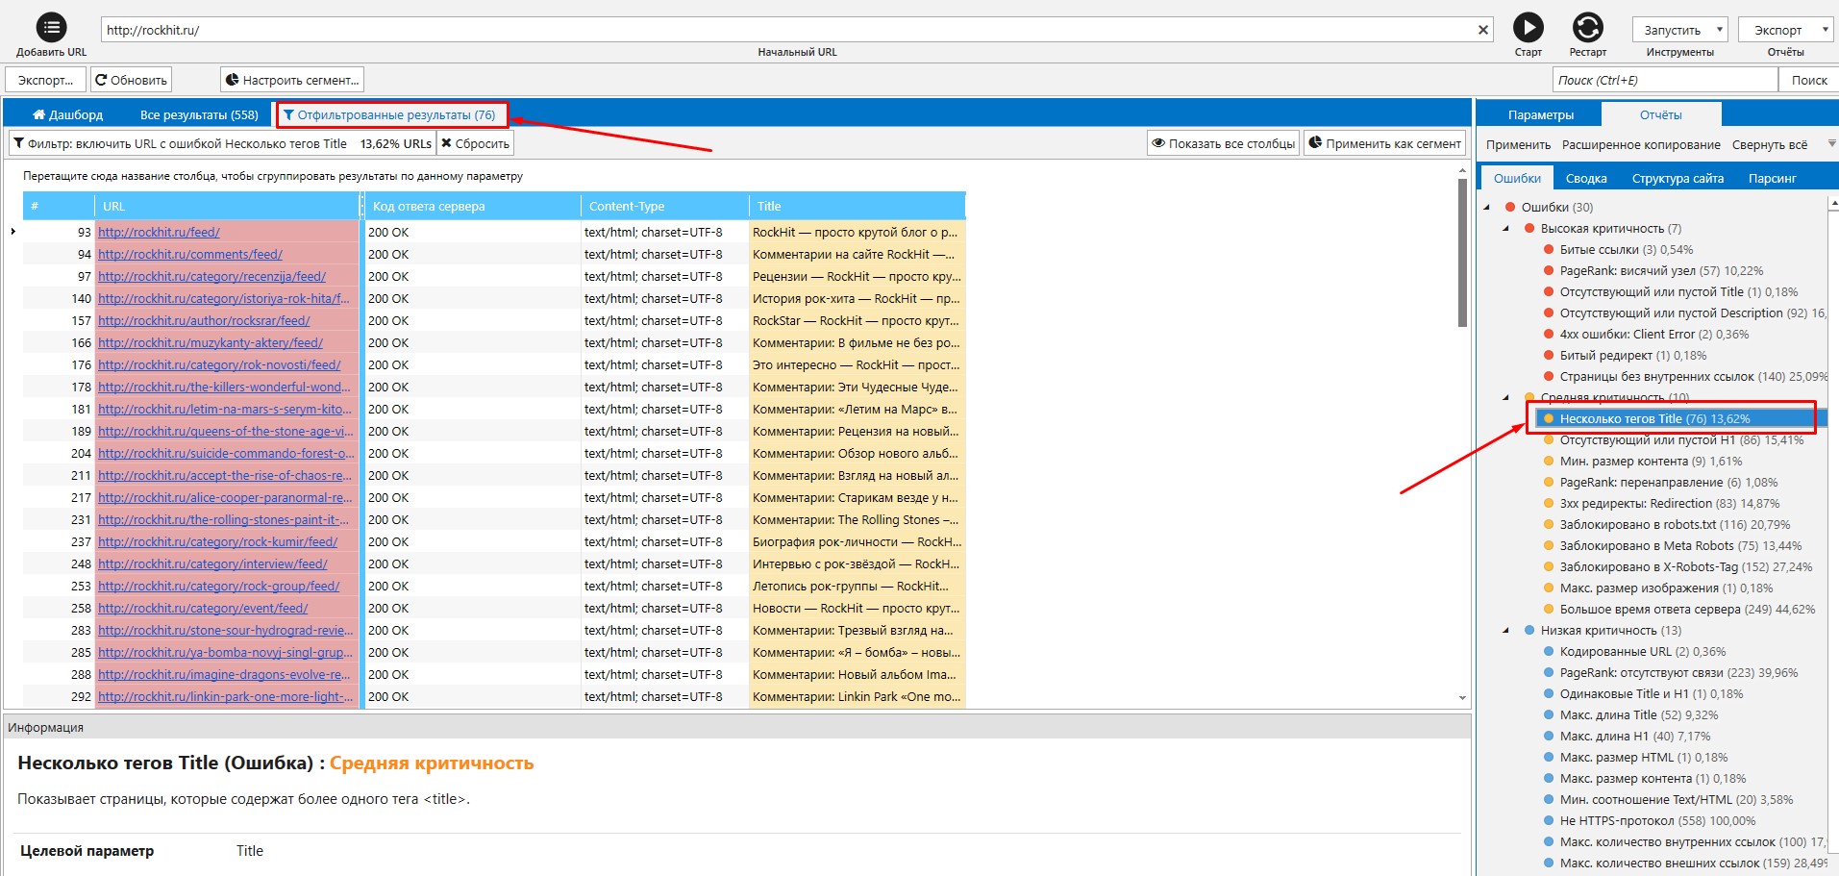Clear the initial URL with X icon

click(1483, 30)
